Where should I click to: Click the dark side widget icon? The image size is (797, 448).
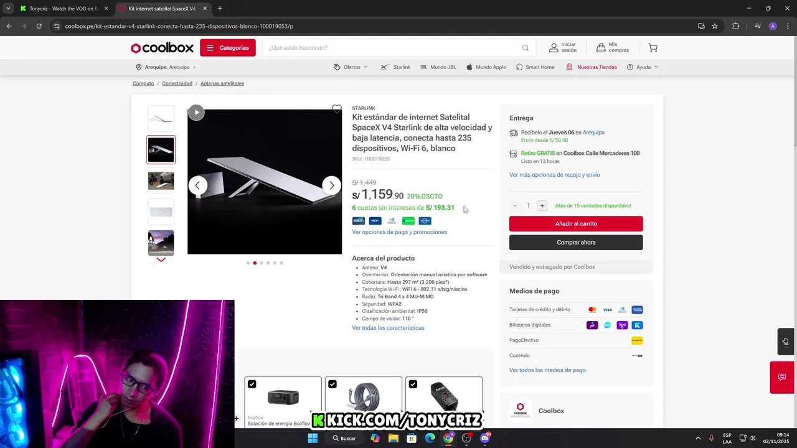click(785, 341)
